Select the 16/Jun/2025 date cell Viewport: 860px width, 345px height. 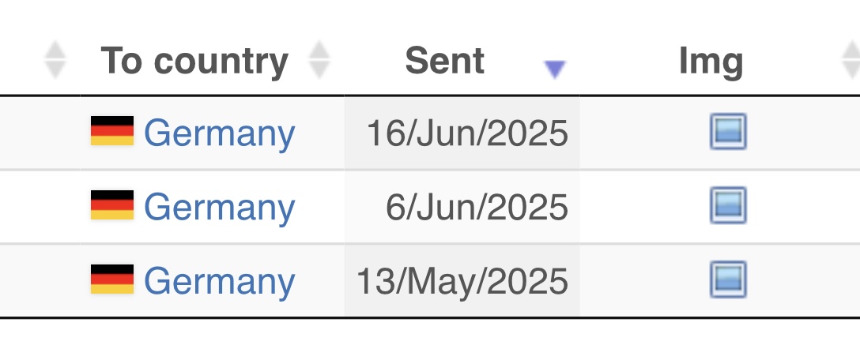tap(462, 133)
